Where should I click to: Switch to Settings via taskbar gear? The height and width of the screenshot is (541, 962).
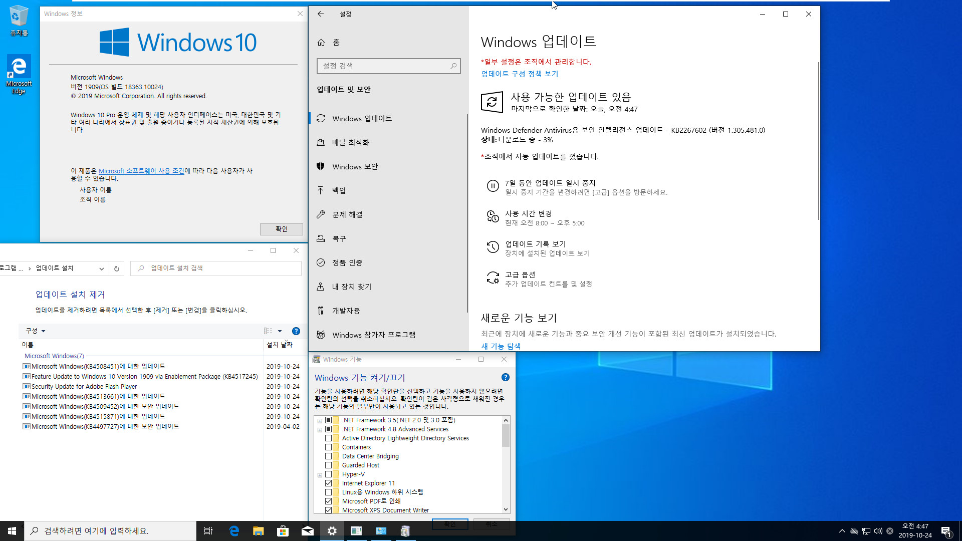click(x=332, y=531)
